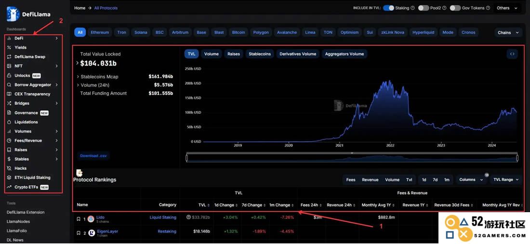Click the Crypto ETFs trend icon
The width and height of the screenshot is (530, 244).
point(9,187)
